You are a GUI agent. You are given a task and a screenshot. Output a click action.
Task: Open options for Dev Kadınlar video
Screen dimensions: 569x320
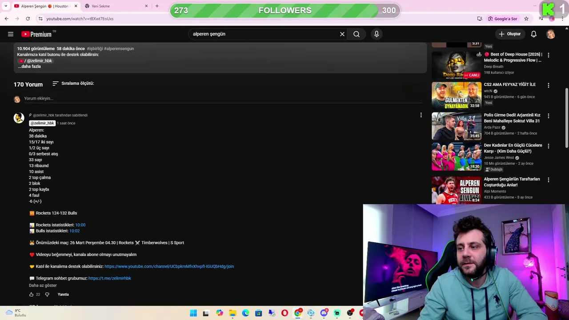pos(549,146)
